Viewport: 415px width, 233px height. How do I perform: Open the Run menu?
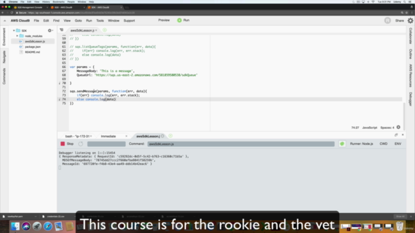coord(89,21)
